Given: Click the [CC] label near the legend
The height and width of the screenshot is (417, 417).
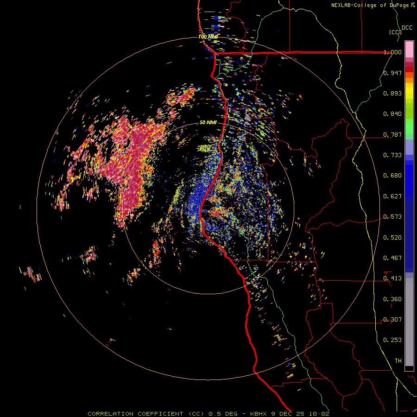Looking at the screenshot, I should tap(396, 32).
